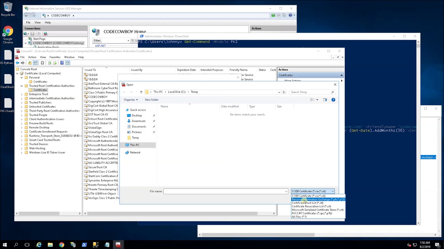Image resolution: width=444 pixels, height=249 pixels.
Task: Expand the Intermediate Certification Authorities node
Action: [x=22, y=98]
